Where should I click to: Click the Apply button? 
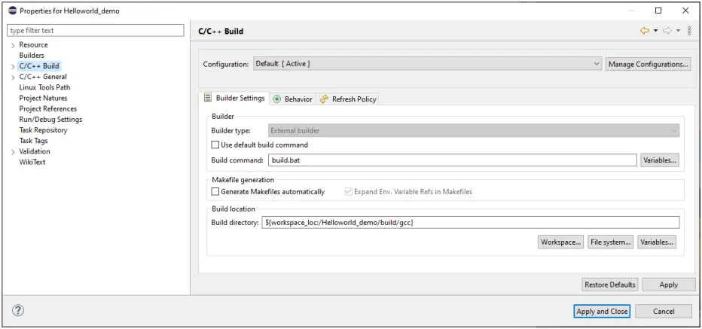point(669,285)
